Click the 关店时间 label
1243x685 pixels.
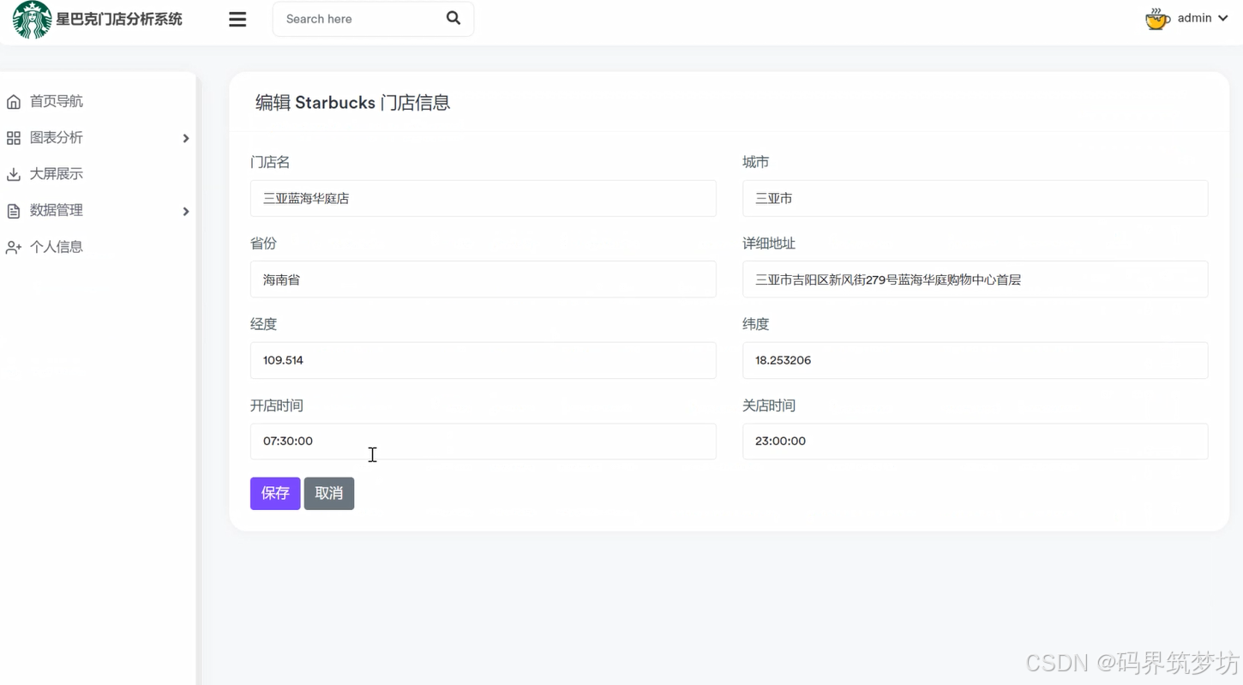click(x=769, y=406)
